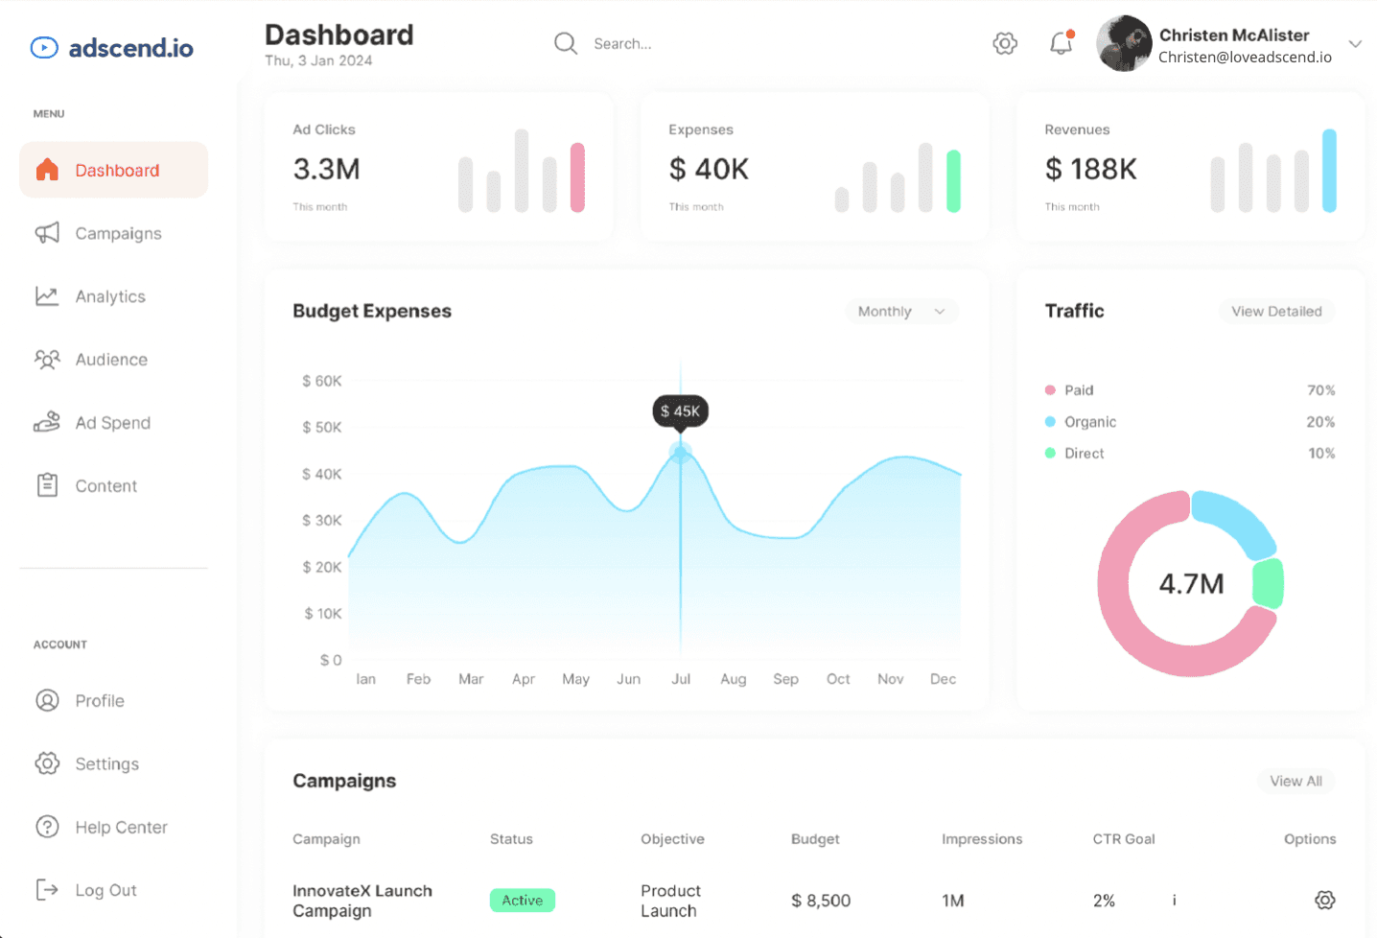Open Analytics menu item
Screen dimensions: 1377x938
(113, 296)
